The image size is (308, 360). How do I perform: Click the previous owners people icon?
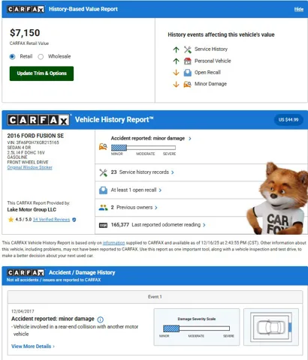[103, 208]
